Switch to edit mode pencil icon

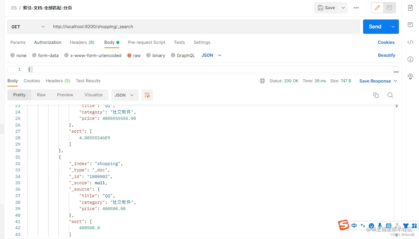[x=377, y=8]
